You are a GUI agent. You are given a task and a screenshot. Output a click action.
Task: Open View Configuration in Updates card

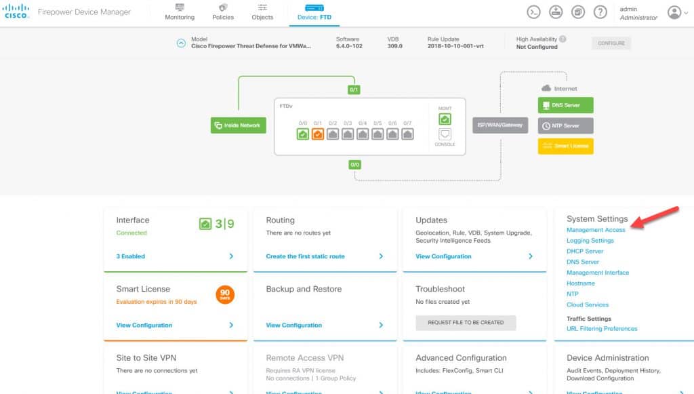click(x=443, y=256)
